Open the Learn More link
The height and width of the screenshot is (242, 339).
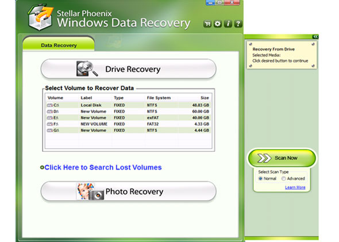click(295, 187)
